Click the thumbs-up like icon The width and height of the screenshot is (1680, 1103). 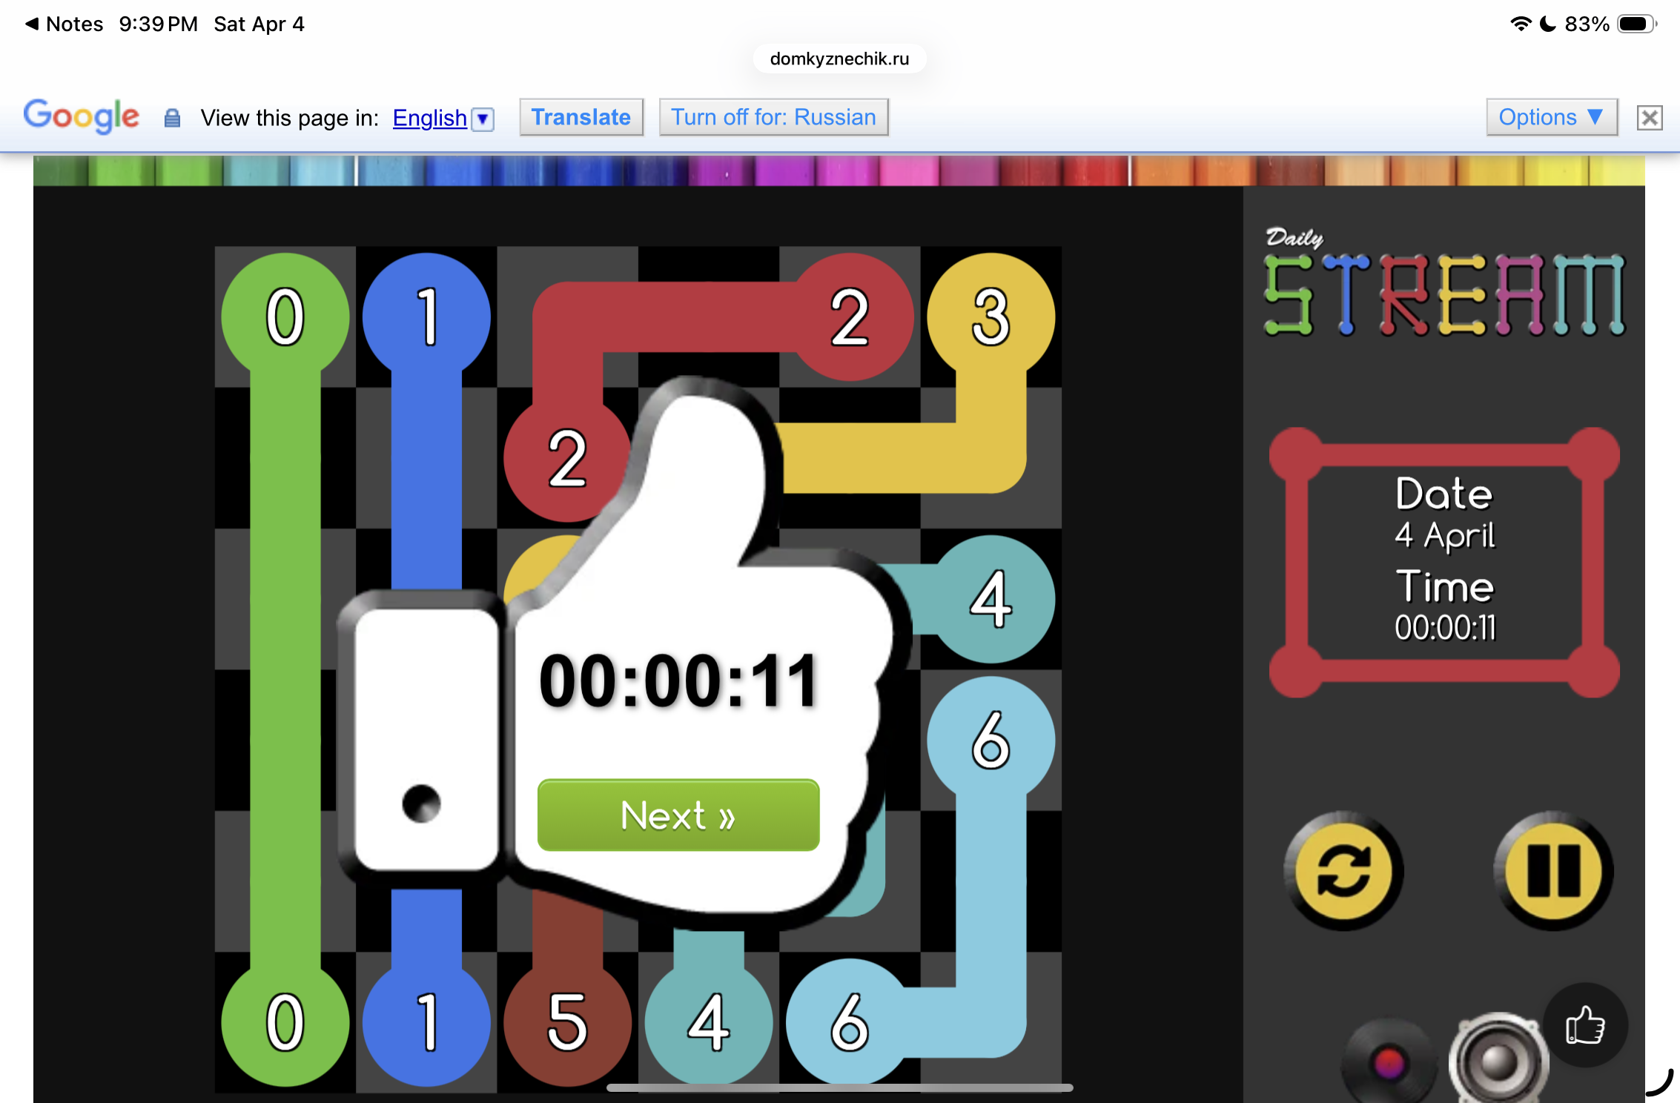click(x=1585, y=1026)
